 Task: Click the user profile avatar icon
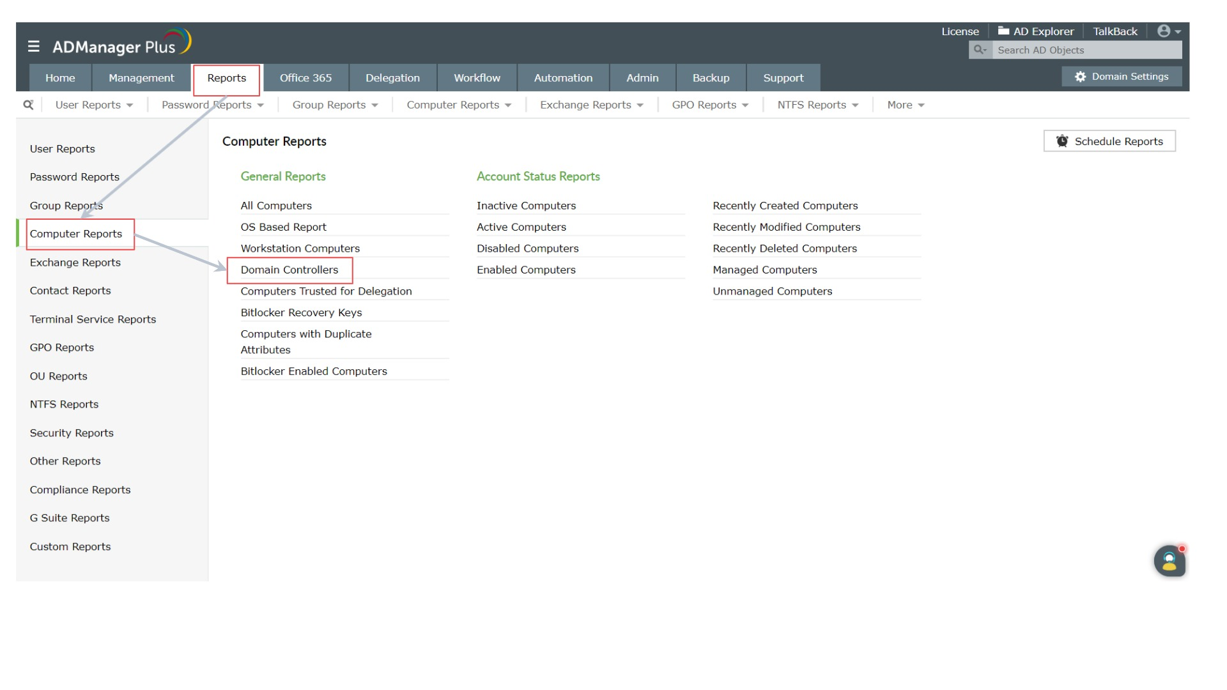[x=1164, y=31]
